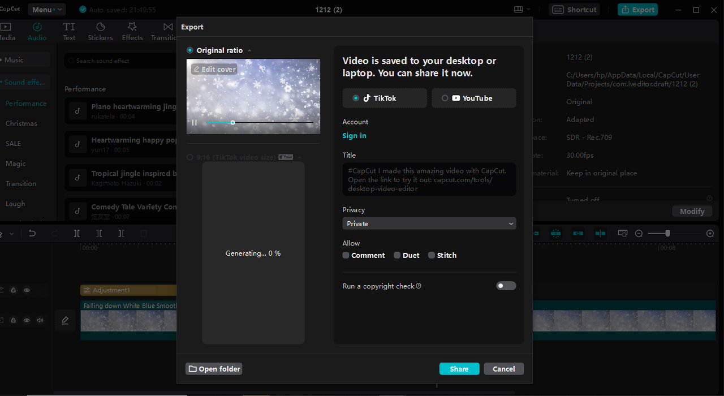Choose YouTube as share platform
This screenshot has width=724, height=396.
point(474,98)
